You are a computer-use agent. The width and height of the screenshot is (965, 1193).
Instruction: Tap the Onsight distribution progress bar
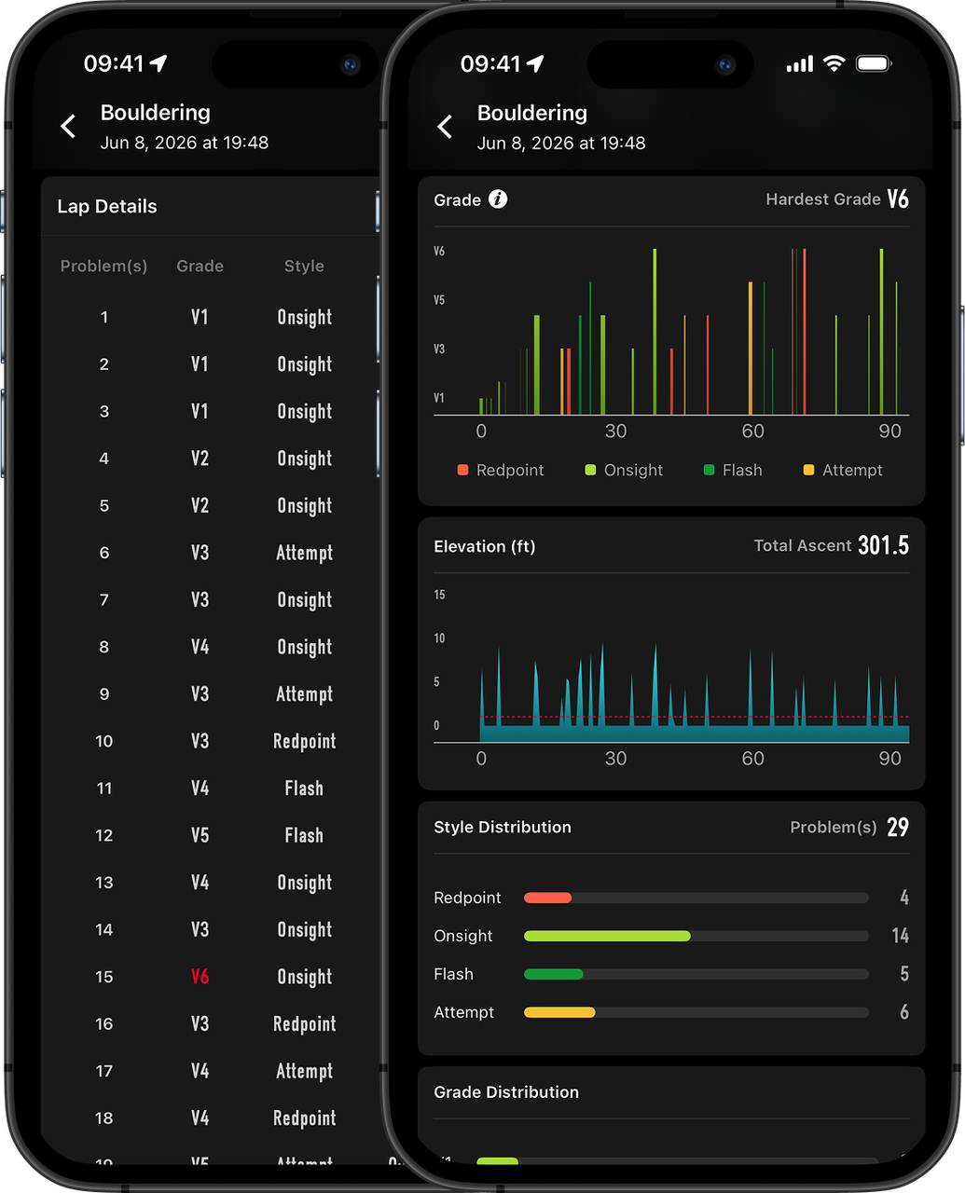click(x=696, y=936)
